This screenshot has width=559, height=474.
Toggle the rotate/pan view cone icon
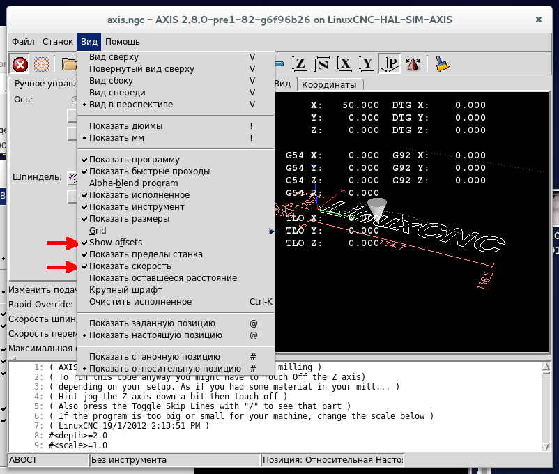(413, 64)
